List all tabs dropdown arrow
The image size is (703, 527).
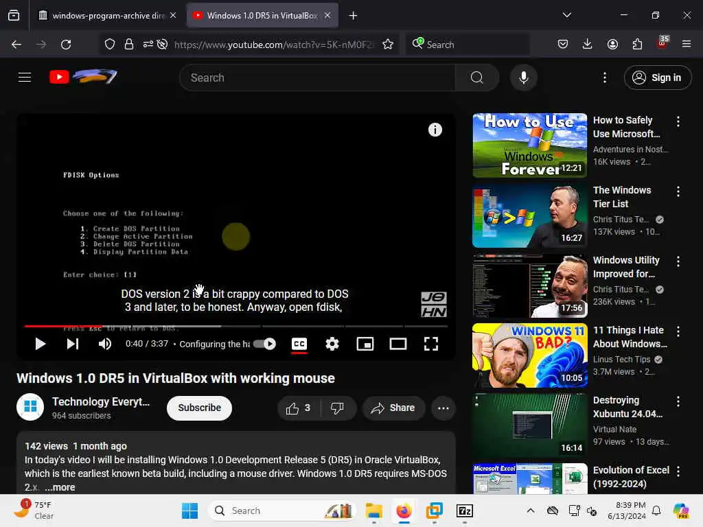click(x=566, y=15)
